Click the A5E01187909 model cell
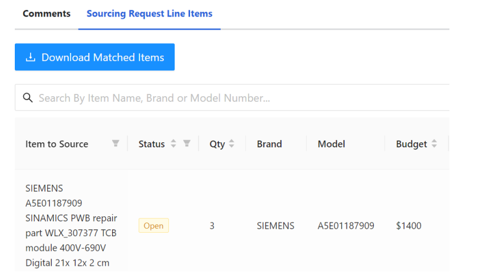Screen dimensions: 483x280 pos(346,225)
